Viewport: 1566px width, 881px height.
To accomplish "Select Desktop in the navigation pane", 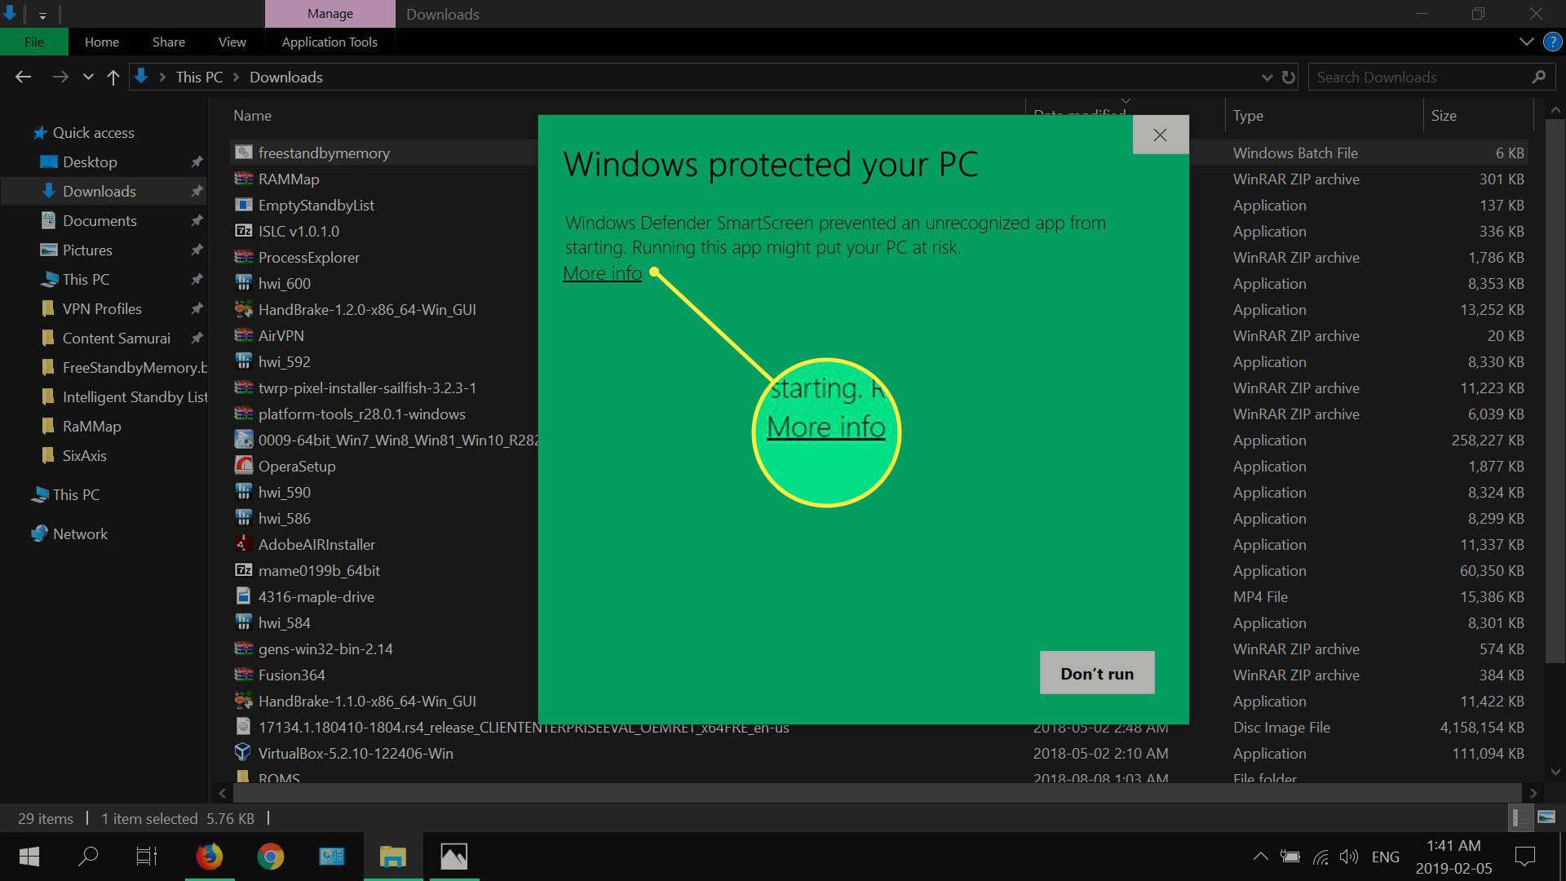I will coord(90,162).
